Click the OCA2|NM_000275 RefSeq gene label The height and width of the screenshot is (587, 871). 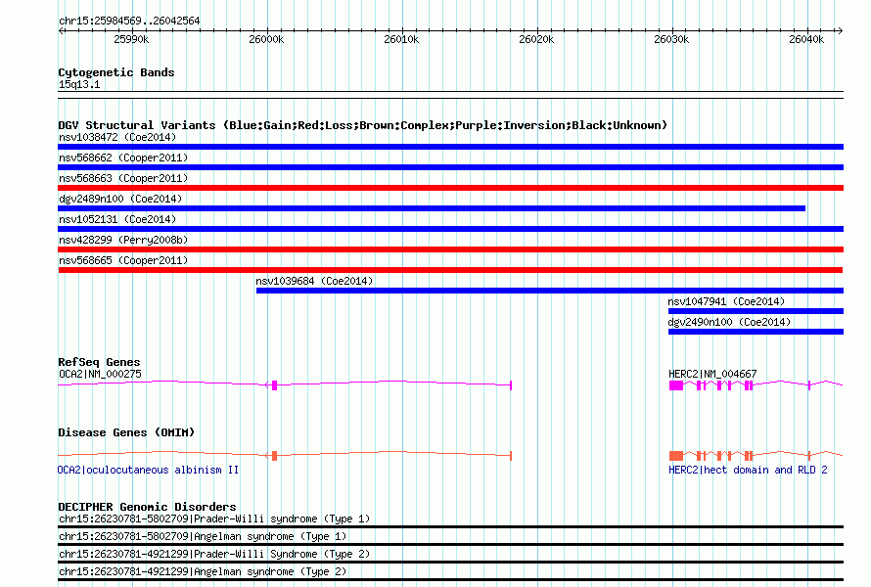tap(100, 374)
